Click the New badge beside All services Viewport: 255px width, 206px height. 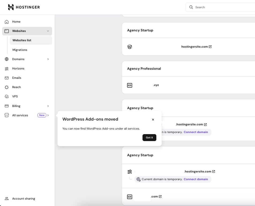(42, 115)
